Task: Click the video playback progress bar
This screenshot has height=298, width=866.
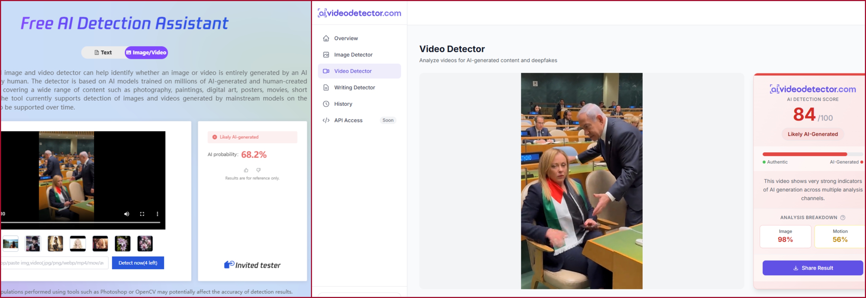Action: [x=81, y=223]
